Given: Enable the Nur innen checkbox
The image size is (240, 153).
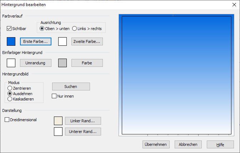Looking at the screenshot, I should coord(54,96).
